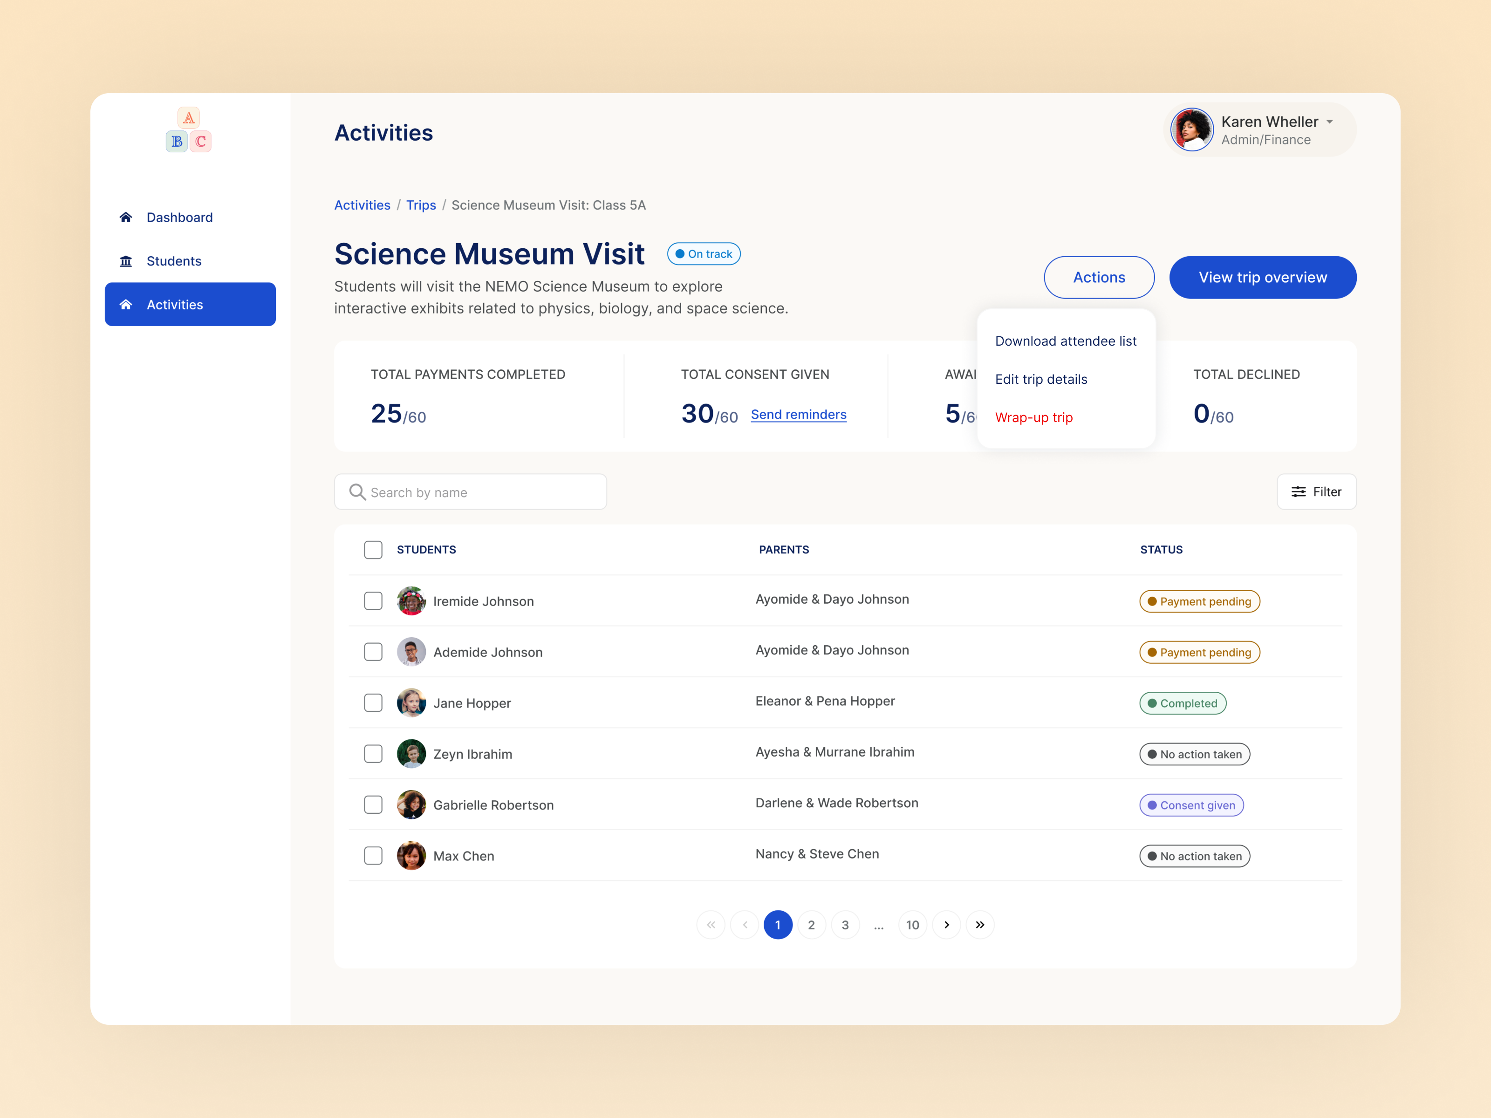Screen dimensions: 1491x1118
Task: Check the box for Ademide Johnson
Action: click(x=373, y=652)
